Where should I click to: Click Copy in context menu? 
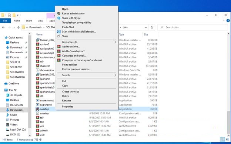coord(65,86)
